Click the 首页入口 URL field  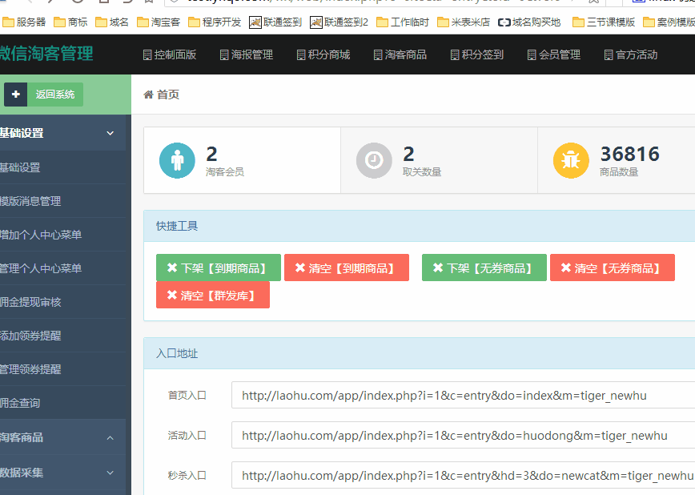(x=463, y=396)
